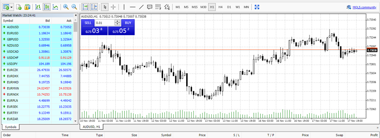Close the Market Watch panel

75,15
